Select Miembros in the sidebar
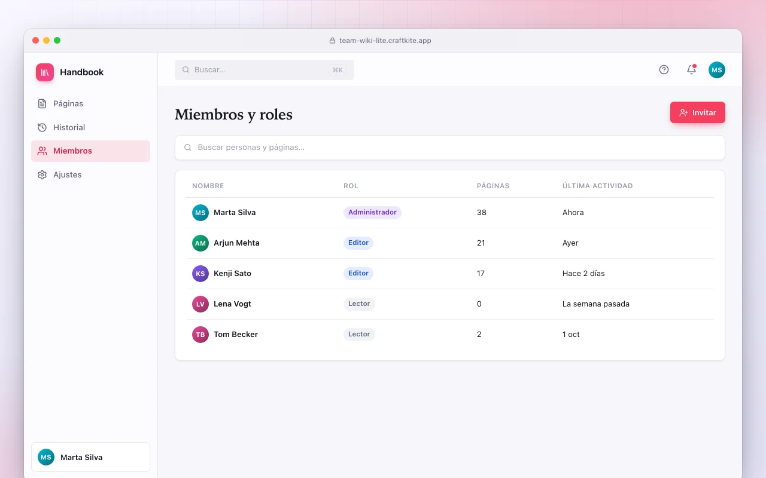This screenshot has width=766, height=478. [90, 151]
